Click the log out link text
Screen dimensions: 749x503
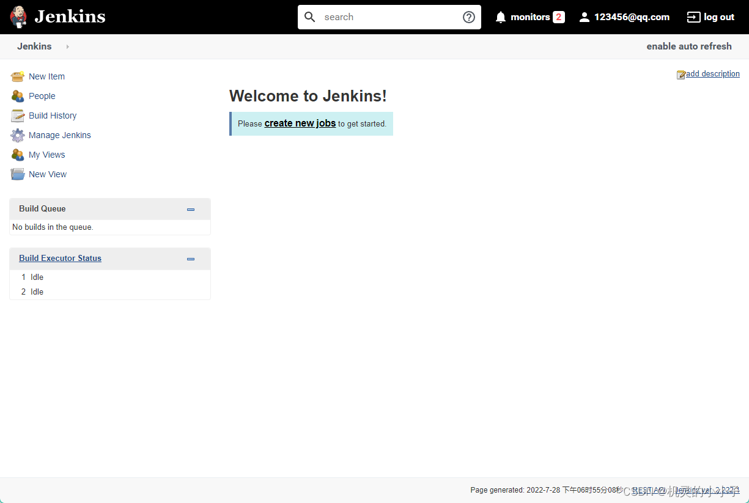(719, 17)
